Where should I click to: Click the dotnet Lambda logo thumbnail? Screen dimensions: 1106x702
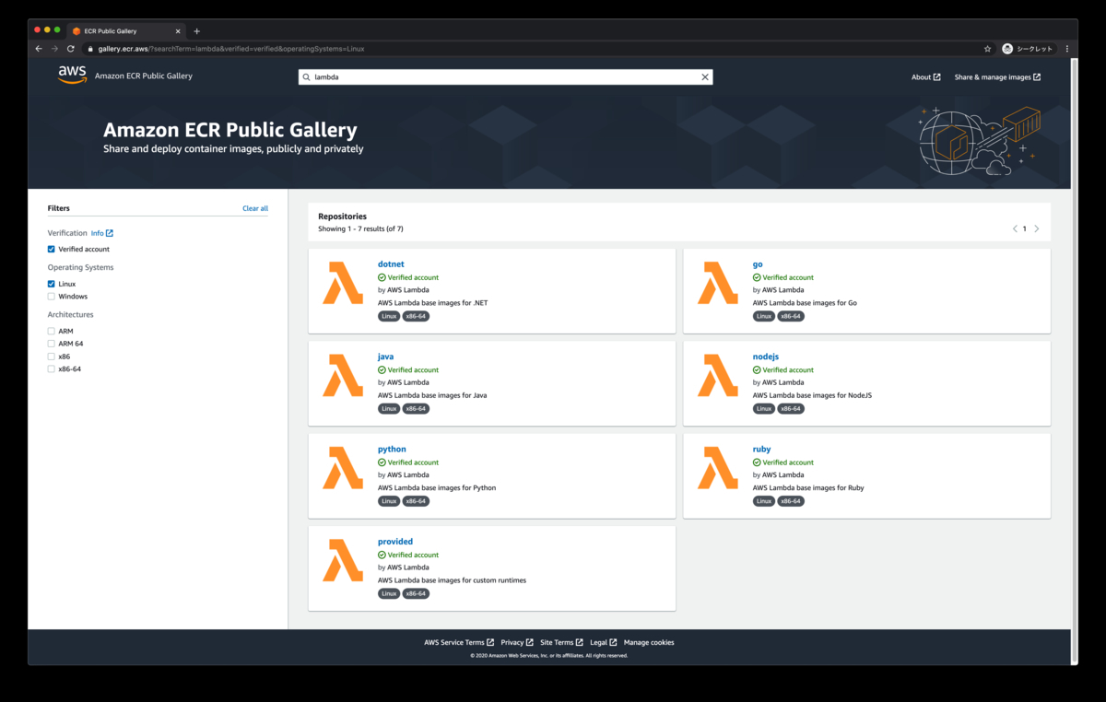coord(343,283)
